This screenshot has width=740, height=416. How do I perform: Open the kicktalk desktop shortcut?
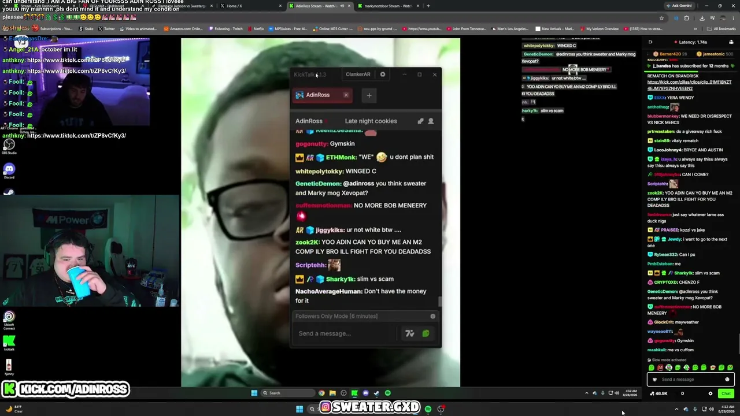(x=9, y=343)
